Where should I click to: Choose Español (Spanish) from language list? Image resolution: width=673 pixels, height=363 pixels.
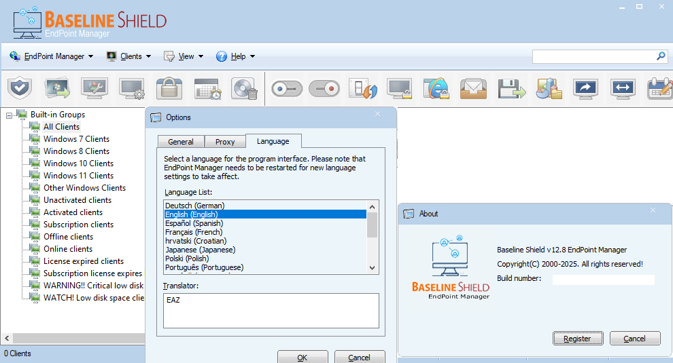[x=265, y=223]
